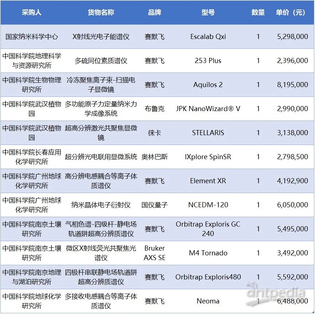
Task: Click the price 5,298,000
Action: pyautogui.click(x=292, y=36)
